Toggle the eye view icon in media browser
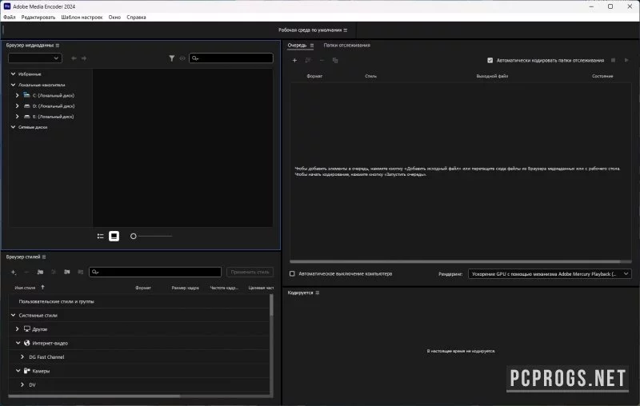 pos(182,58)
